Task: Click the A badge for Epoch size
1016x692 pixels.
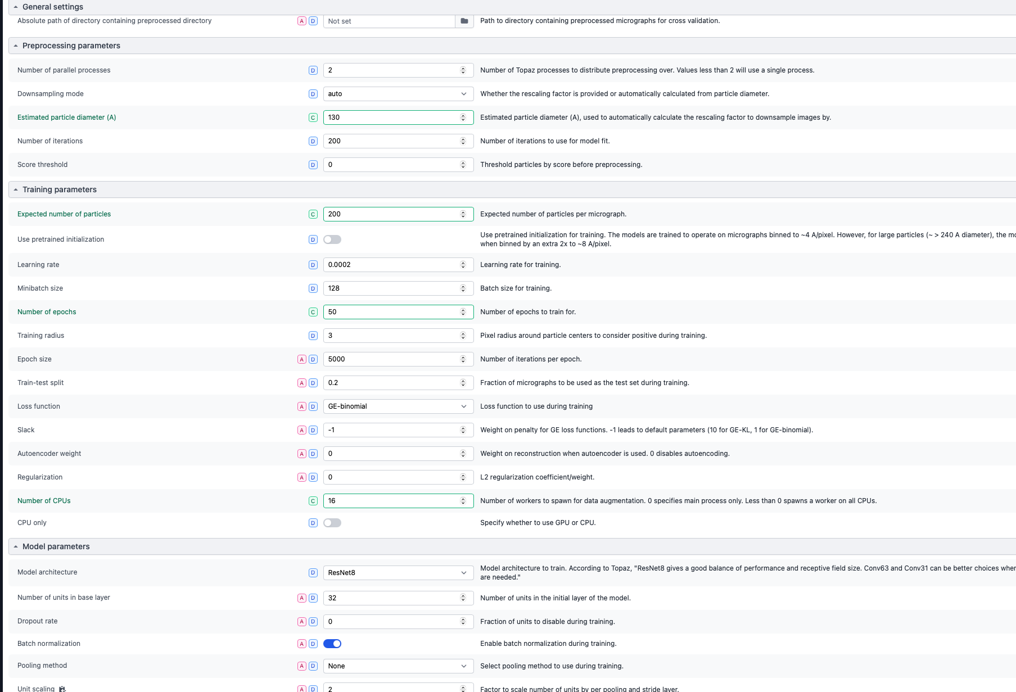Action: [302, 359]
